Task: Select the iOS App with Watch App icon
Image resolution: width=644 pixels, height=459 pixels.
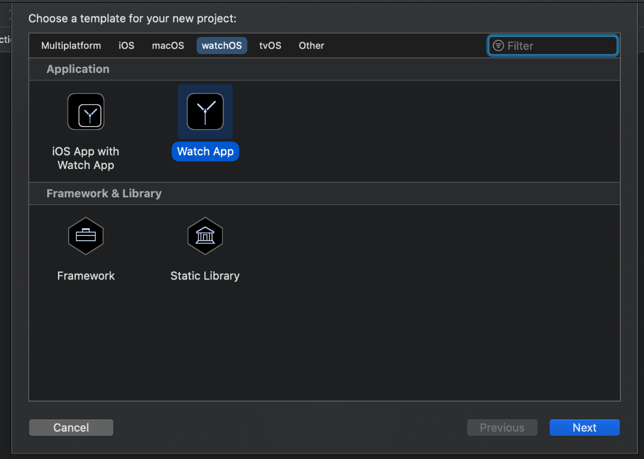Action: (86, 112)
